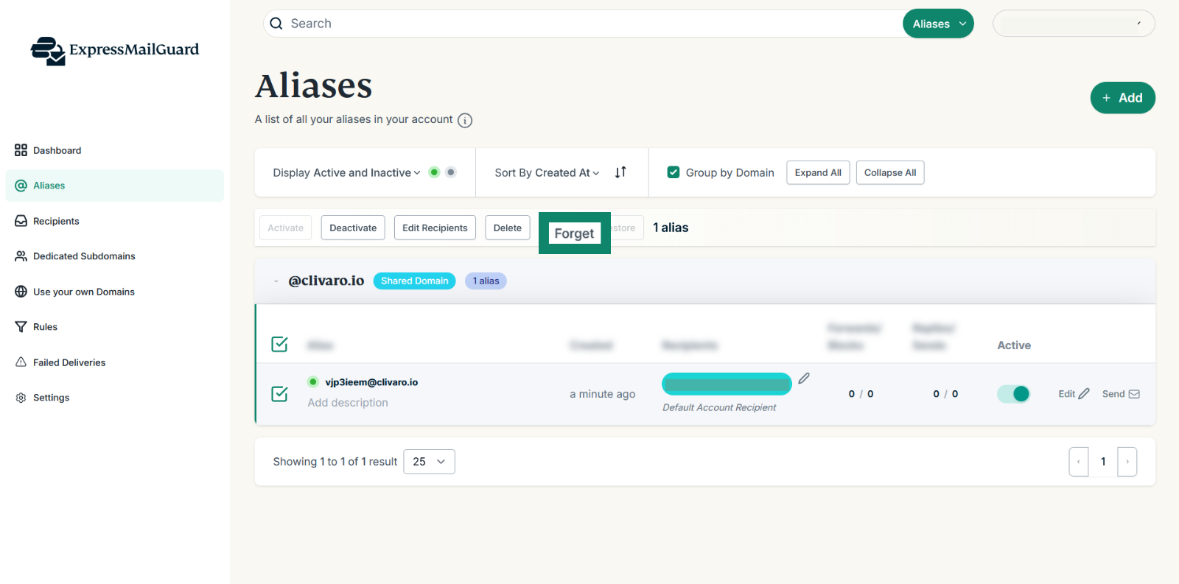Uncheck Group by Domain checkbox
1179x584 pixels.
[x=673, y=172]
